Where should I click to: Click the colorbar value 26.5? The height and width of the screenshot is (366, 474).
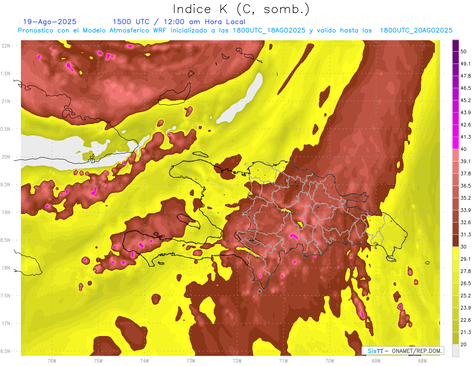coord(466,283)
